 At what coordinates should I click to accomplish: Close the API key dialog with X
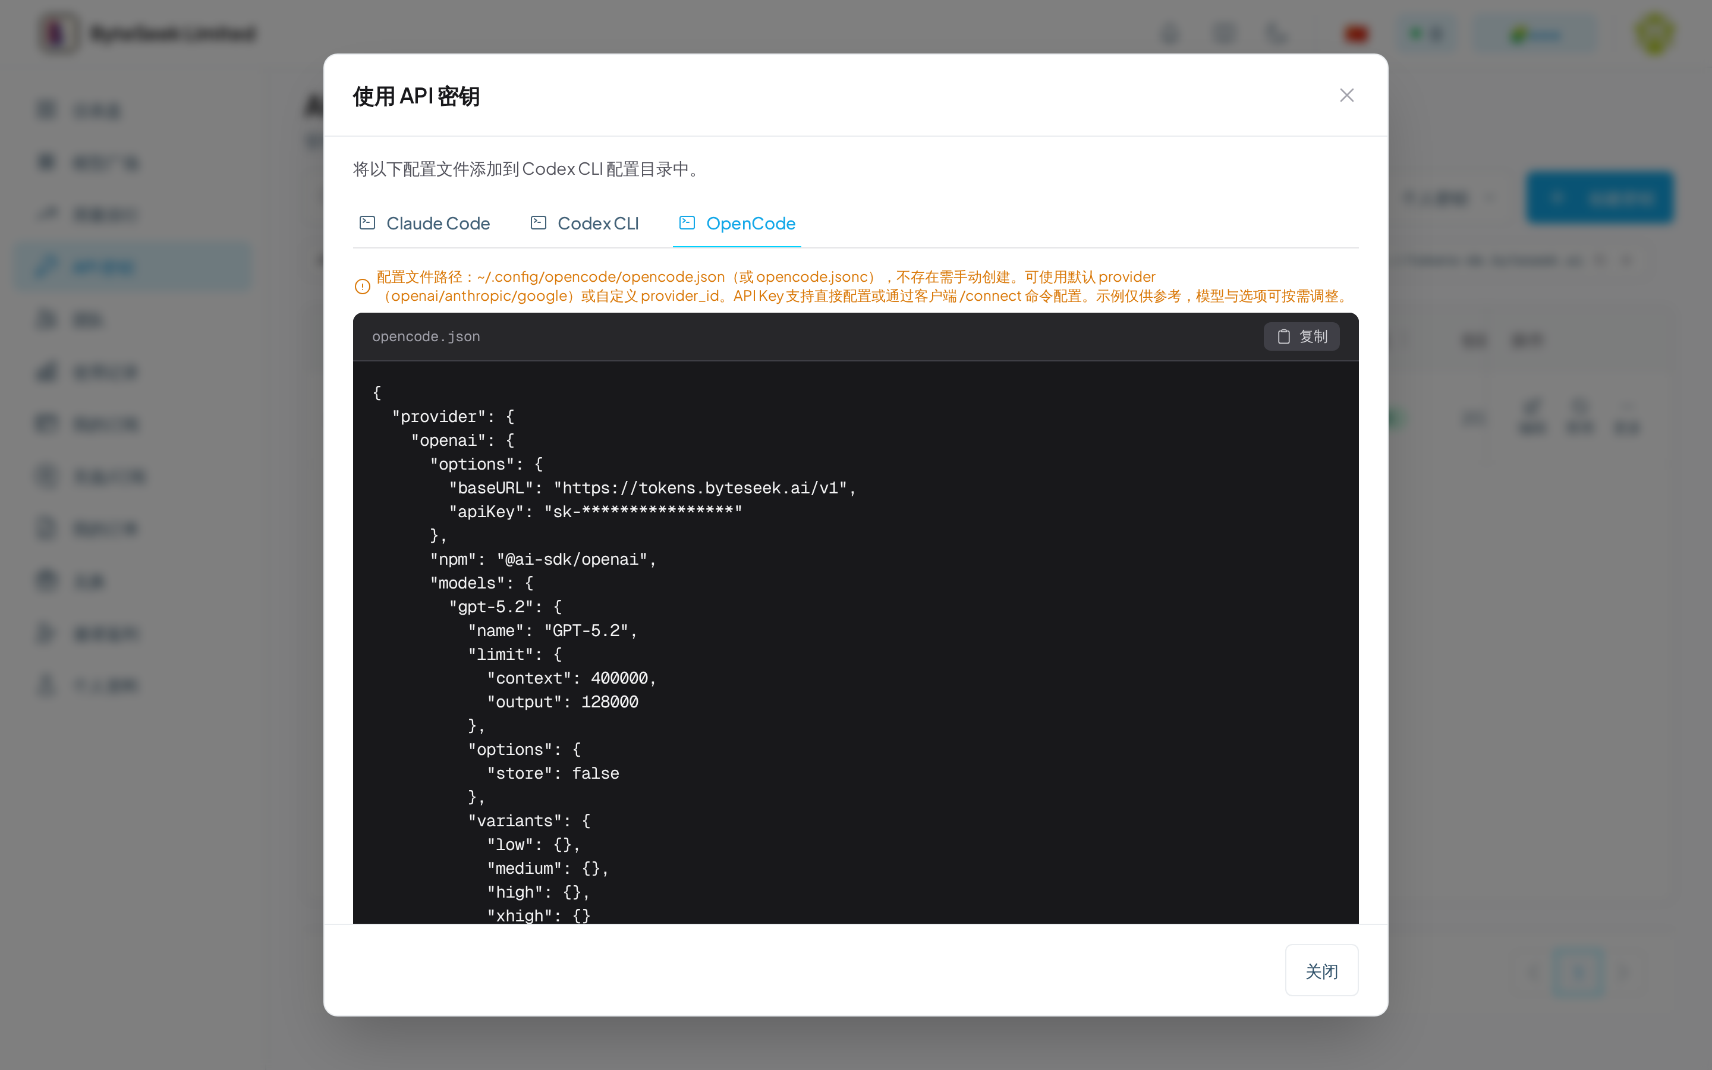coord(1346,95)
